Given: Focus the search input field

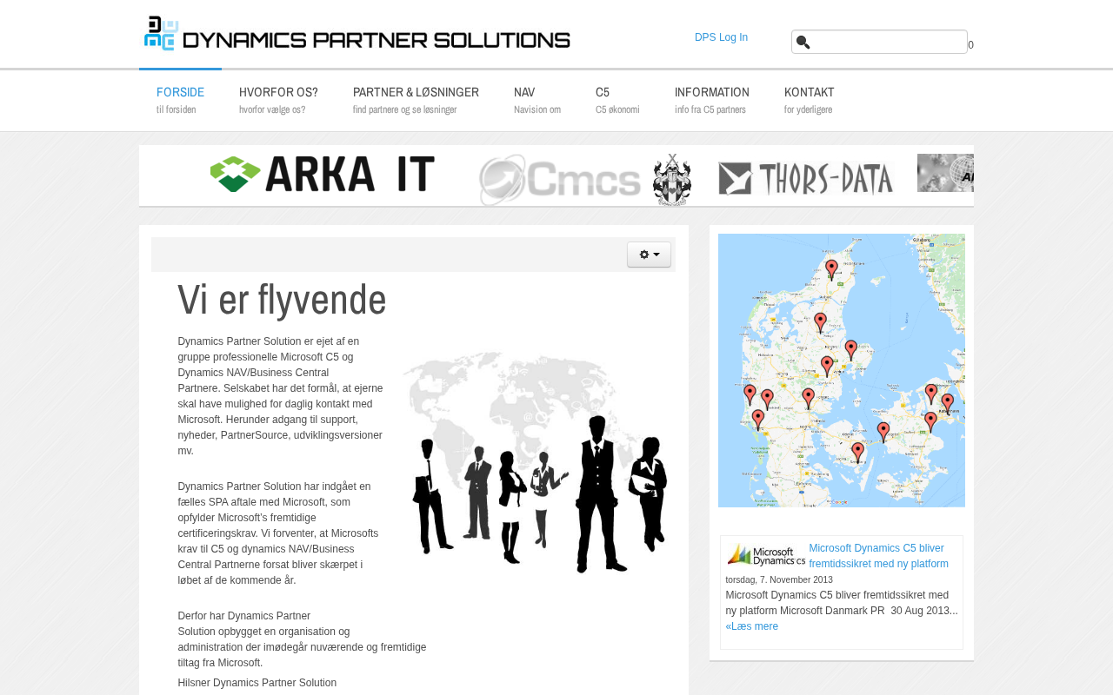Looking at the screenshot, I should [x=879, y=42].
